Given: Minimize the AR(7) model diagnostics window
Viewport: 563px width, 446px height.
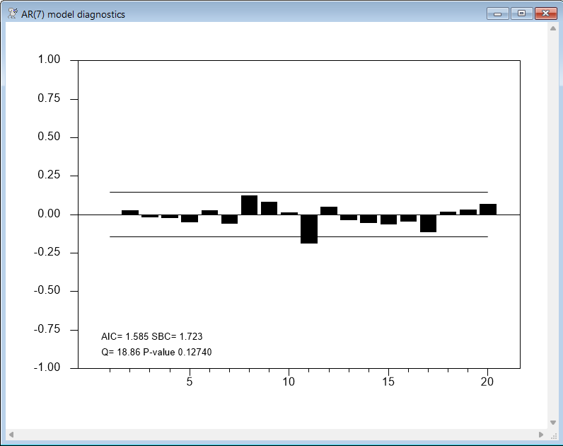Looking at the screenshot, I should click(x=497, y=13).
